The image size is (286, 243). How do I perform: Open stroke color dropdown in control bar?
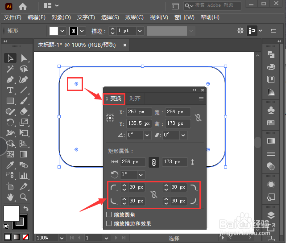point(82,31)
